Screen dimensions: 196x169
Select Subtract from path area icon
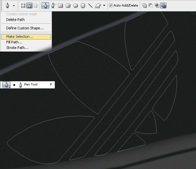[151, 6]
